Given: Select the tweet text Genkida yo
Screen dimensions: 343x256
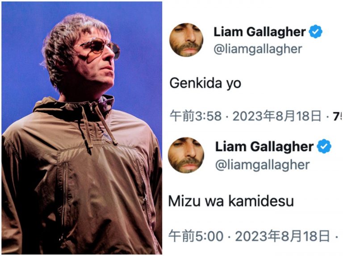Looking at the screenshot, I should click(205, 84).
